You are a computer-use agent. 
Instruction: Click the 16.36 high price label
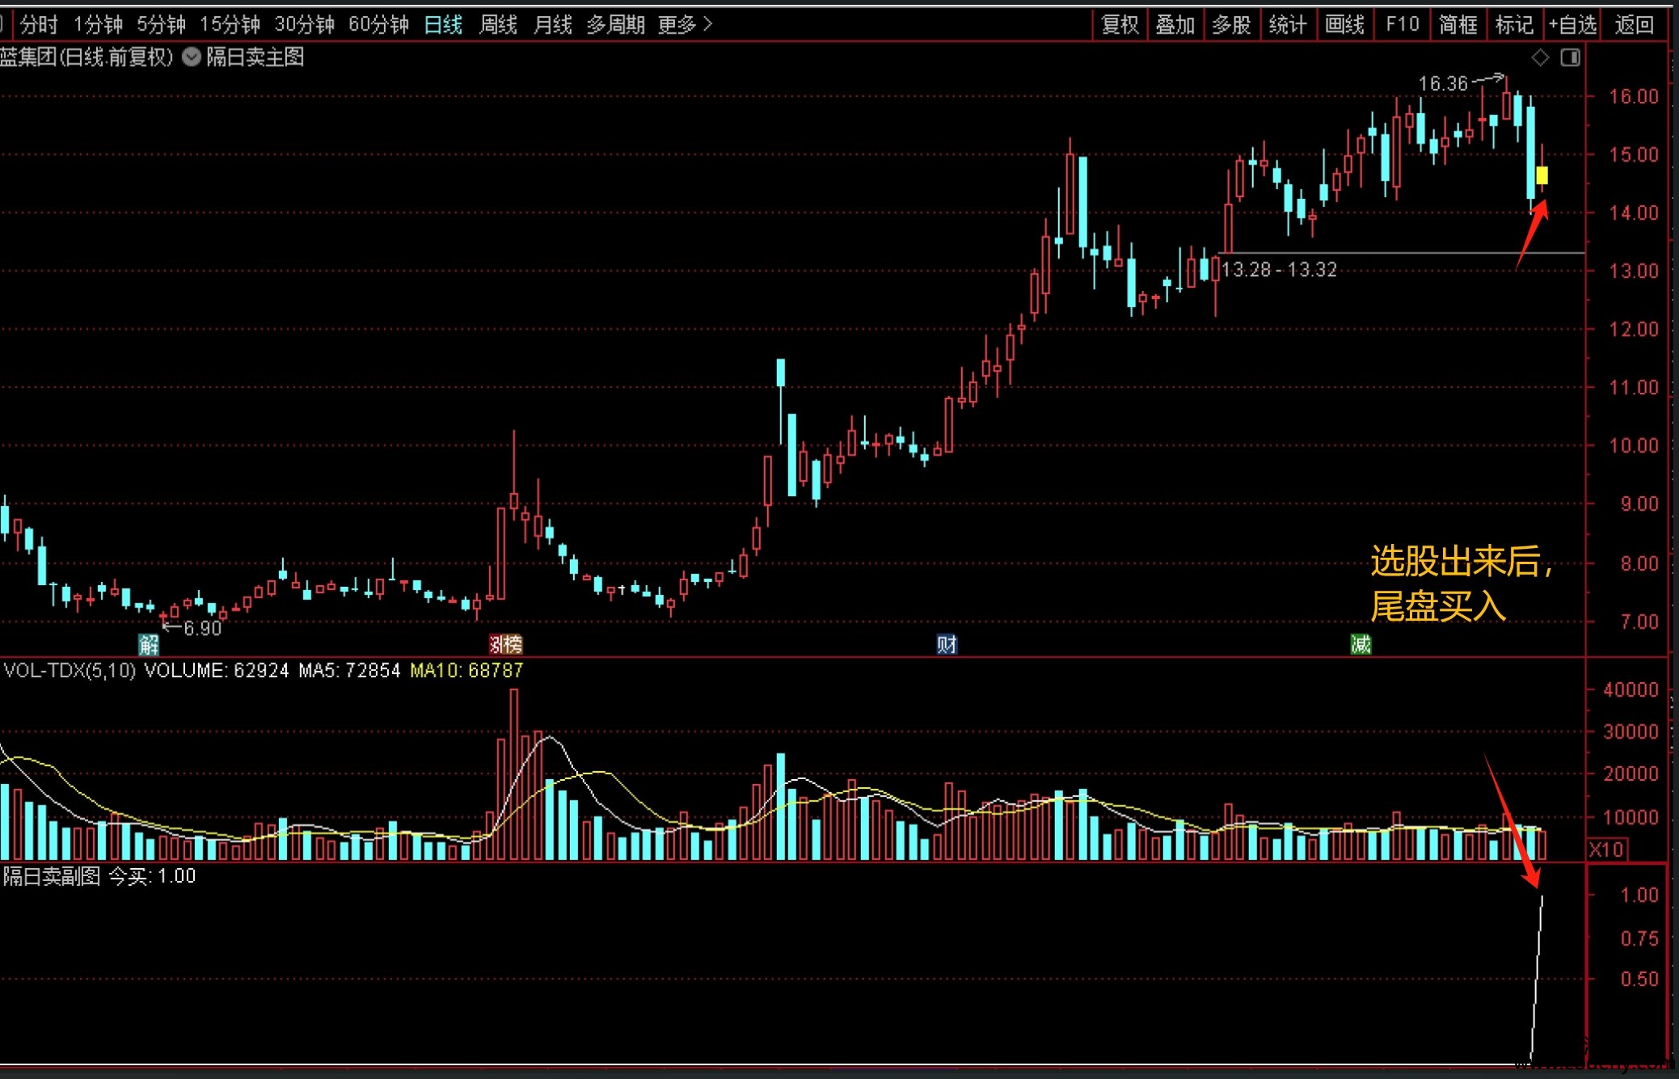point(1443,83)
